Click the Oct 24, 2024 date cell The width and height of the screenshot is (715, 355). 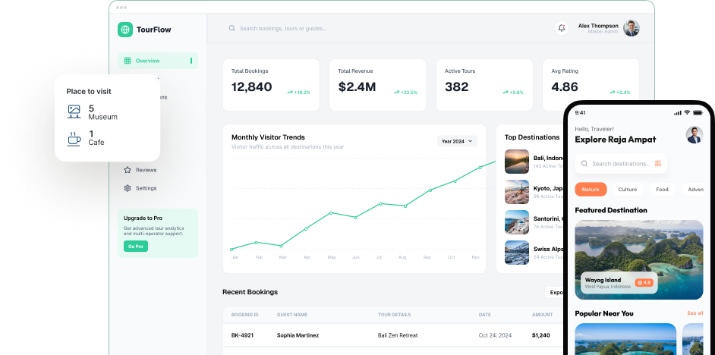pos(496,335)
